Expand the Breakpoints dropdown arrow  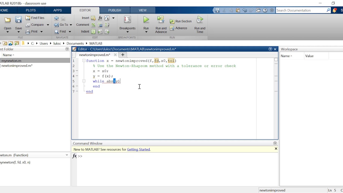click(127, 32)
